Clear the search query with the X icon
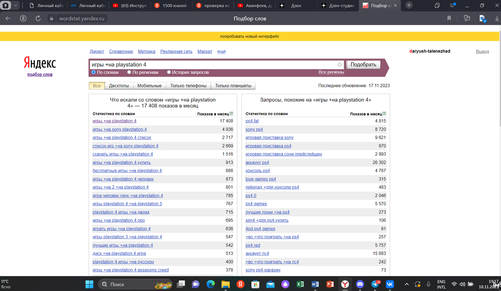501x291 pixels. (339, 65)
